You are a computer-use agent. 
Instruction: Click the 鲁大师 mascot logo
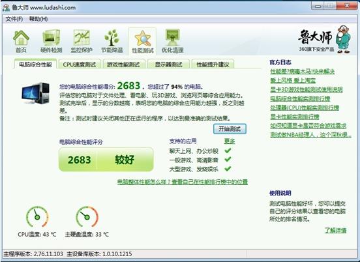tap(325, 40)
